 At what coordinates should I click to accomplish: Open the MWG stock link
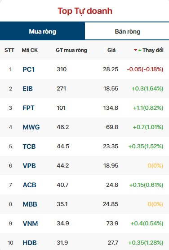point(31,127)
